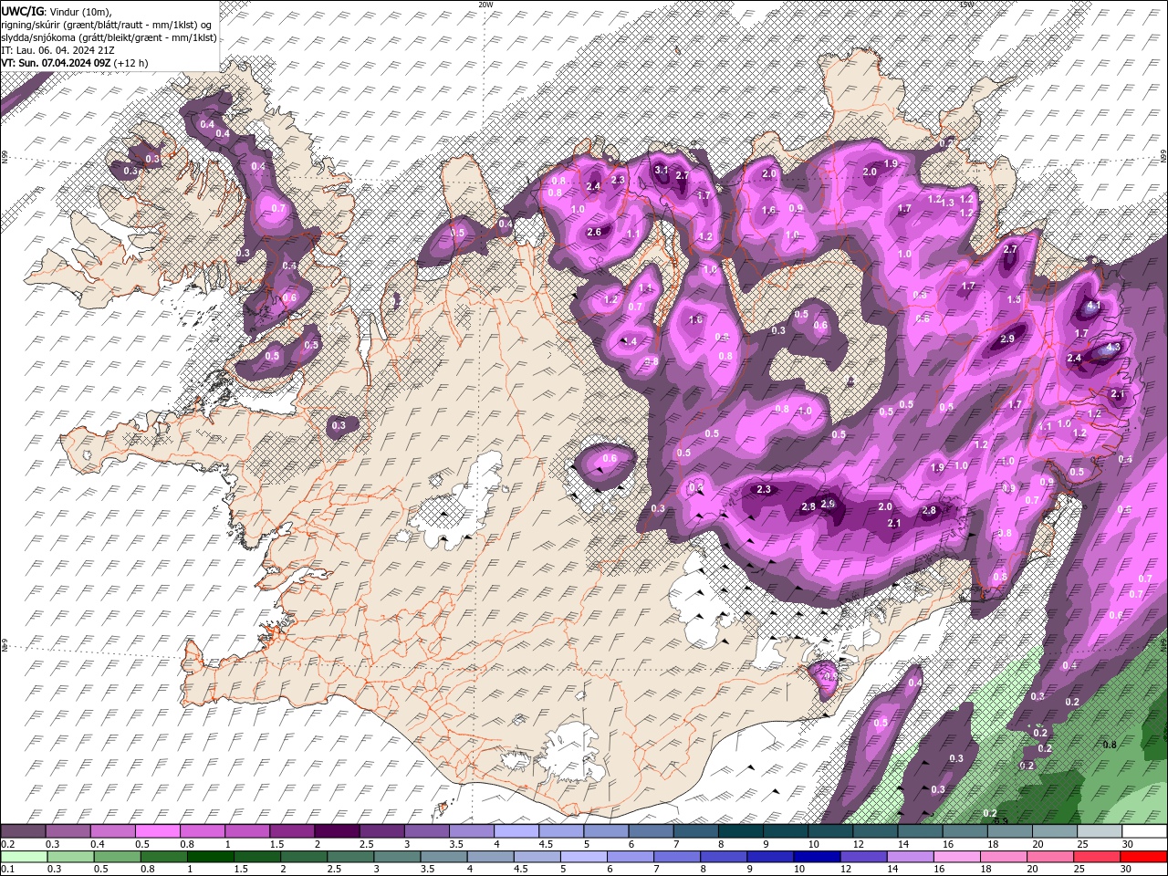Select the snow legend swatch starting at 0.8
The height and width of the screenshot is (876, 1168).
[202, 831]
